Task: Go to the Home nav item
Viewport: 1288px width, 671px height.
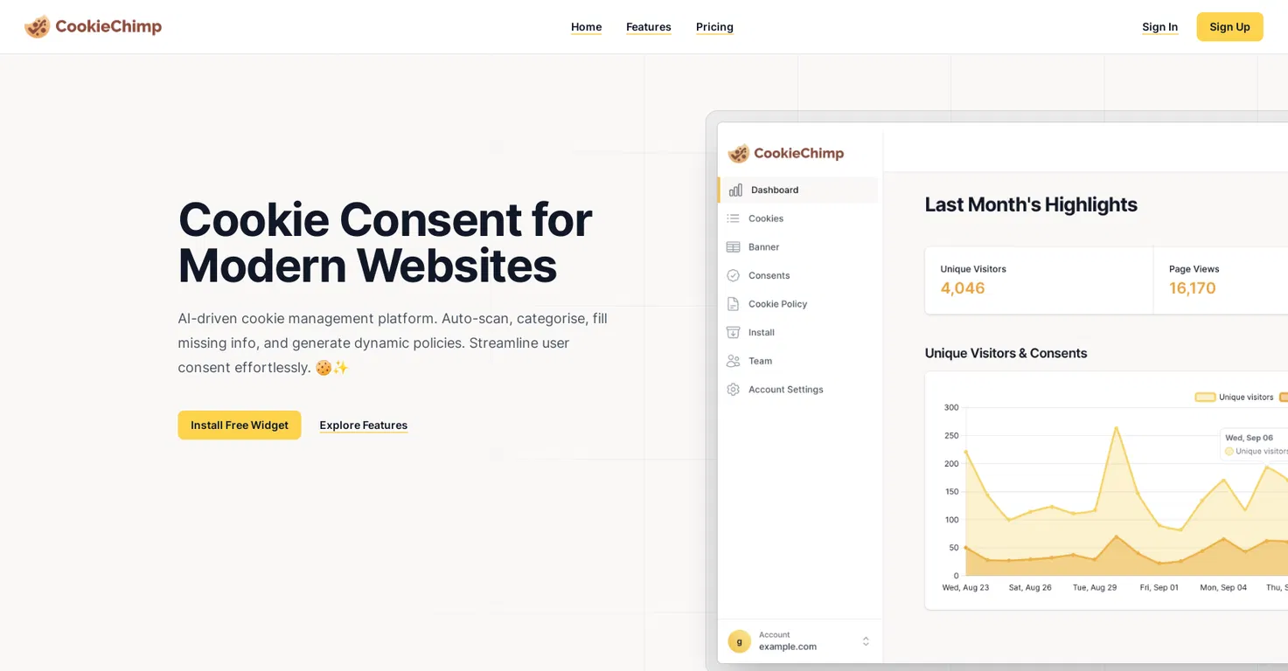Action: 586,27
